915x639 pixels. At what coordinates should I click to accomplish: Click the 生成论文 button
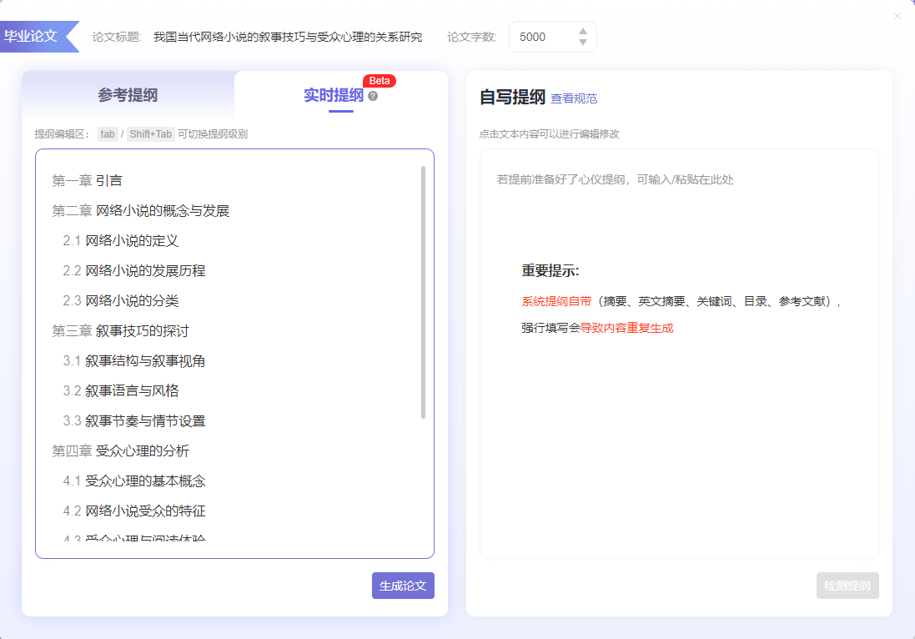(x=403, y=586)
